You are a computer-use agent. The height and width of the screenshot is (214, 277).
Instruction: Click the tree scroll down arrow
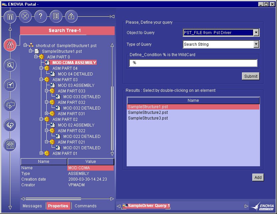coord(112,154)
